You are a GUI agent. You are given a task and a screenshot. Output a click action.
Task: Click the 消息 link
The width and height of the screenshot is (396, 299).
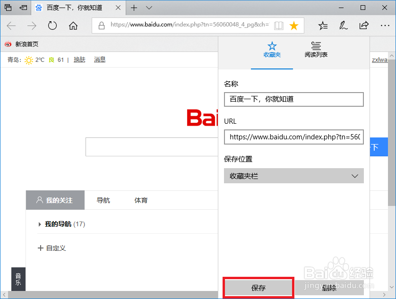click(100, 60)
